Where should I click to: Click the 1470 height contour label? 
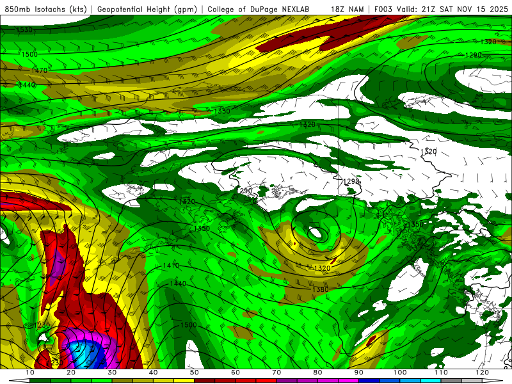click(x=39, y=70)
